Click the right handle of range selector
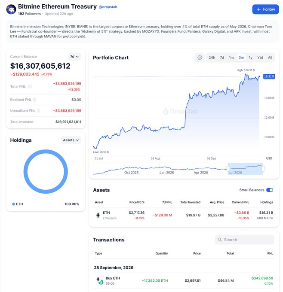 point(263,169)
